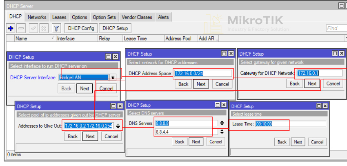Click Cancel in the DHCP Address Space dialog

tap(222, 84)
